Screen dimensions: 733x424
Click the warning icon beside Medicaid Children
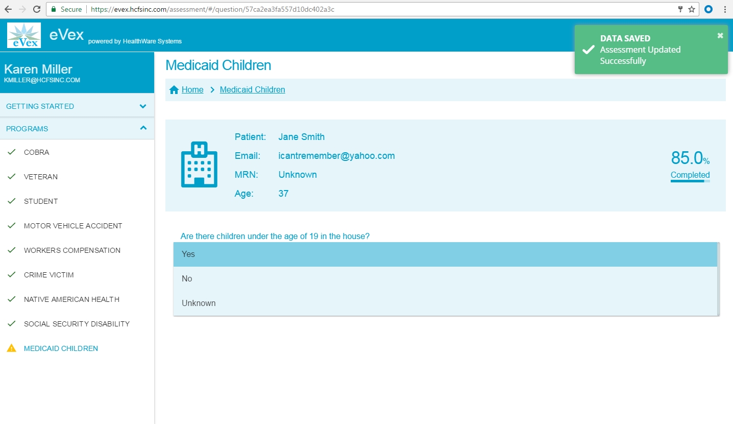[x=11, y=348]
